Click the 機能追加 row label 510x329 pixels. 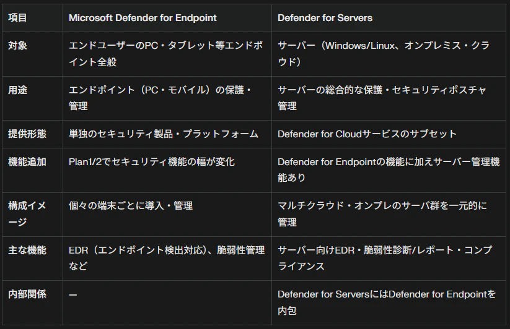(x=32, y=170)
